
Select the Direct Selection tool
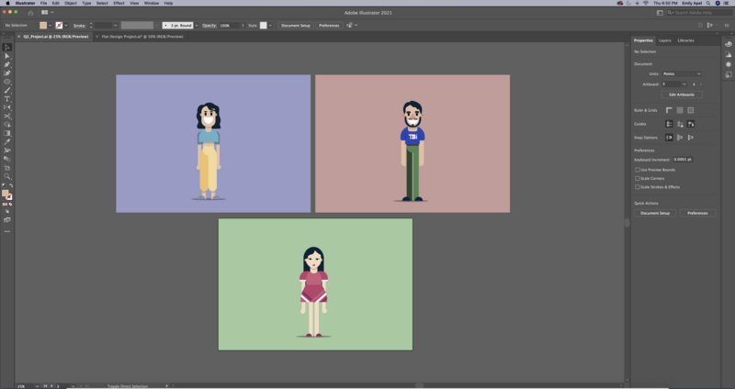click(6, 56)
